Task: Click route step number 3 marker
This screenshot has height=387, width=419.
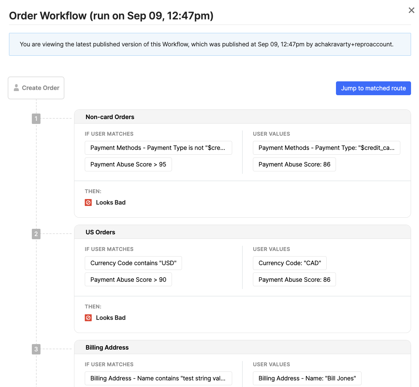Action: (x=36, y=349)
